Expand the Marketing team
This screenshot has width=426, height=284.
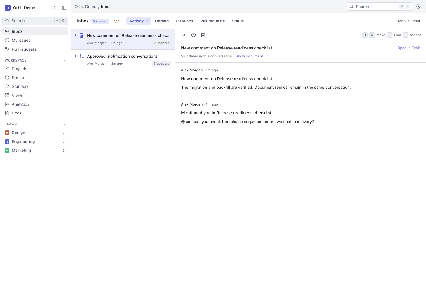click(x=64, y=151)
